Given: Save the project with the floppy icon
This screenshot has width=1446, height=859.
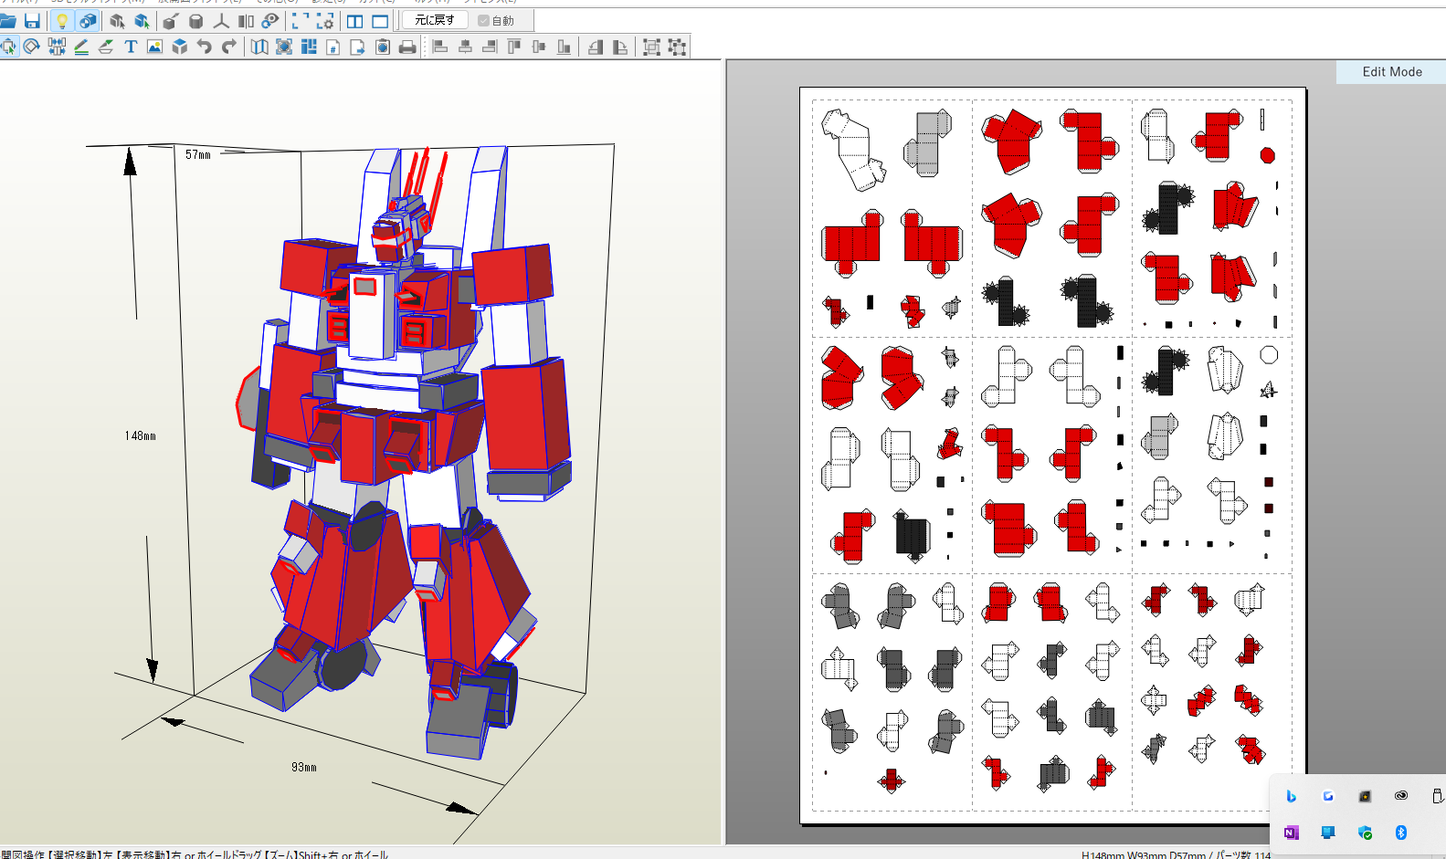Looking at the screenshot, I should pos(32,21).
